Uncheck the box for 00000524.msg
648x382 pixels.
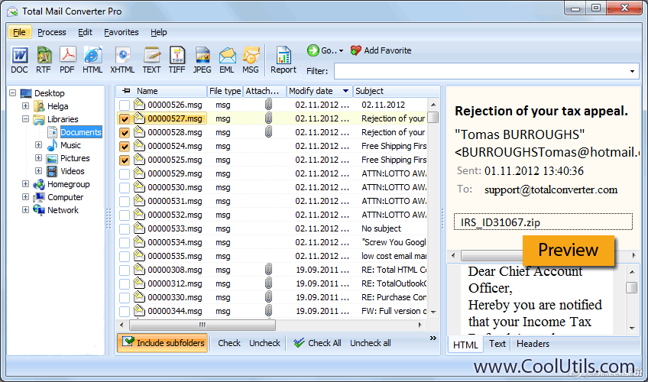point(125,146)
